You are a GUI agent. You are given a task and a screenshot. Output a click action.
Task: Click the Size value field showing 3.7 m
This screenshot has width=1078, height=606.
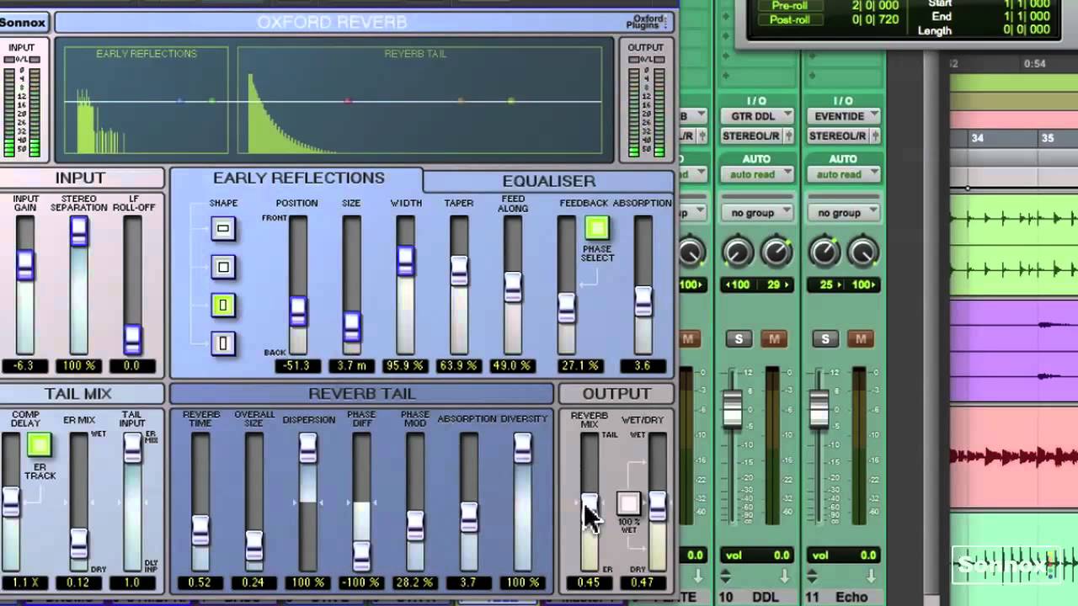pyautogui.click(x=351, y=366)
